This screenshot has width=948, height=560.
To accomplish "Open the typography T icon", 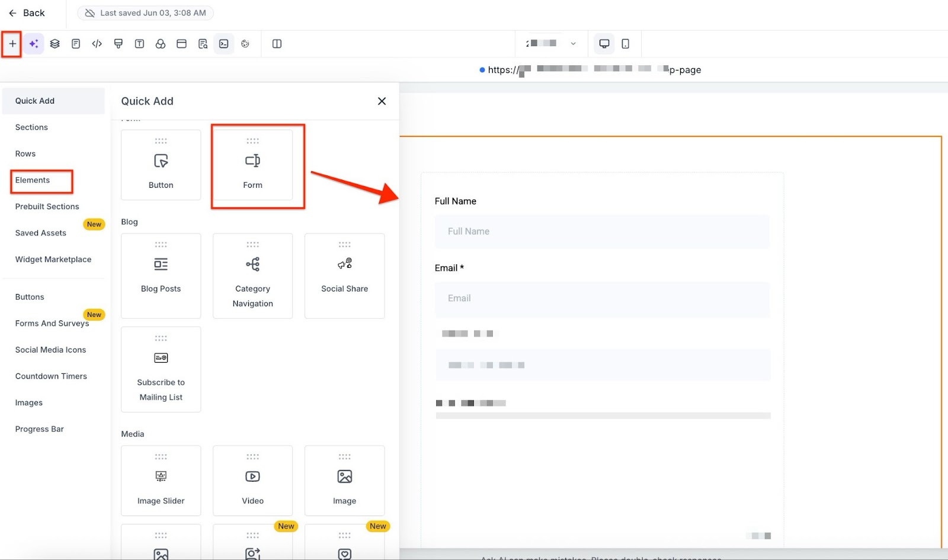I will click(140, 44).
